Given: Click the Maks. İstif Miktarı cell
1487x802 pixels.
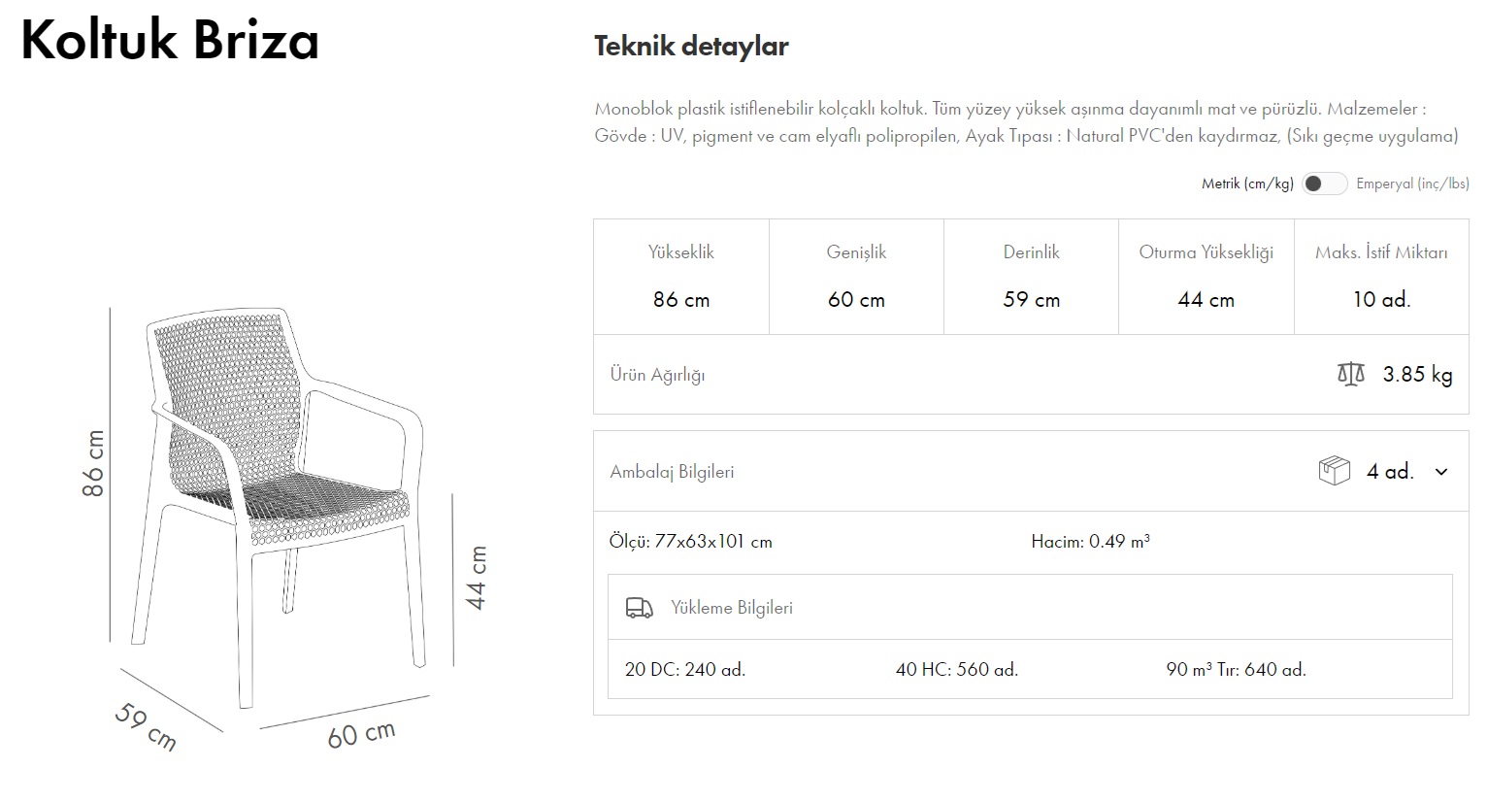Looking at the screenshot, I should point(1380,277).
